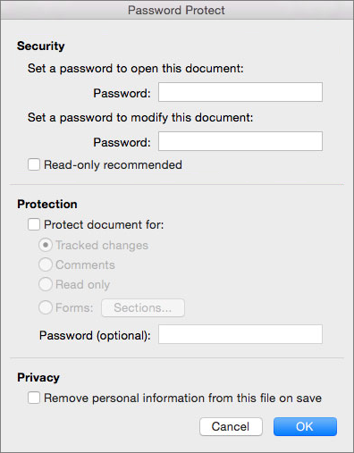This screenshot has height=453, width=354.
Task: Check the Protect document for box
Action: 34,224
